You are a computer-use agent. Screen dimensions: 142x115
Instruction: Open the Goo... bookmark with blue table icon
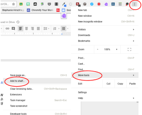66,10
